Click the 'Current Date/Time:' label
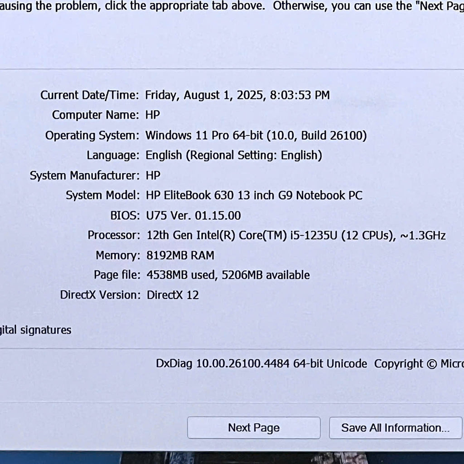 pos(89,95)
